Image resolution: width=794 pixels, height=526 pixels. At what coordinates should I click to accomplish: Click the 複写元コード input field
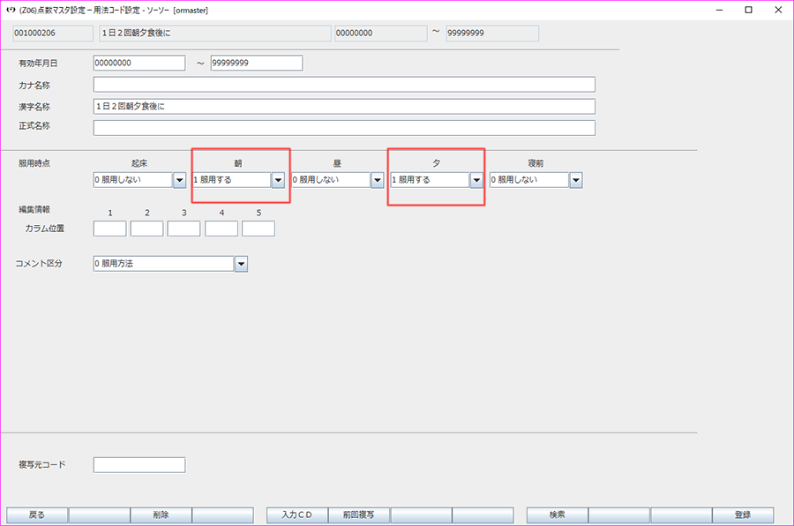pyautogui.click(x=139, y=464)
